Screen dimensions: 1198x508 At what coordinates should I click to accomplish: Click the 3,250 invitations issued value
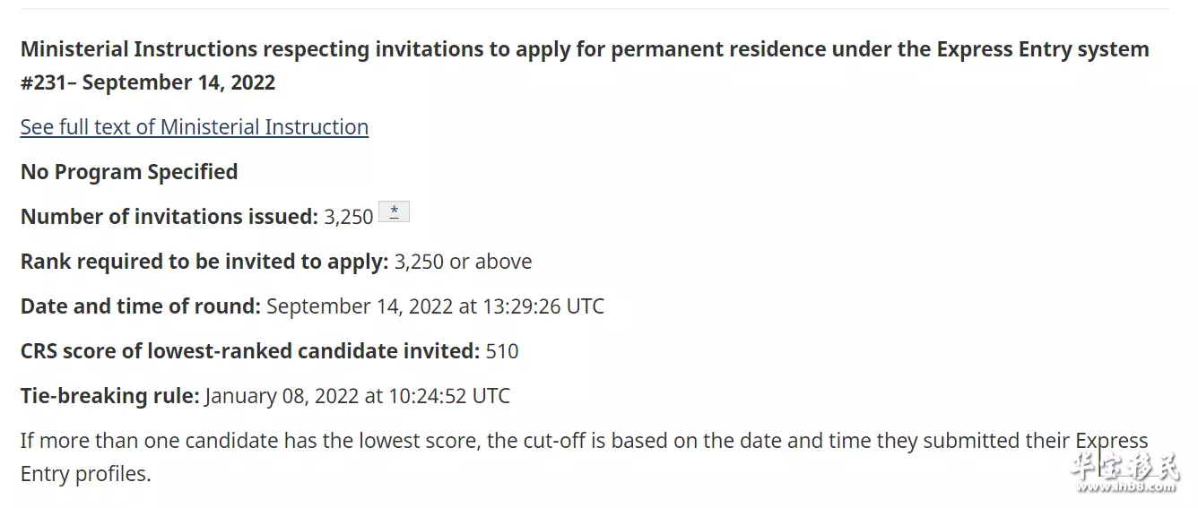(349, 217)
